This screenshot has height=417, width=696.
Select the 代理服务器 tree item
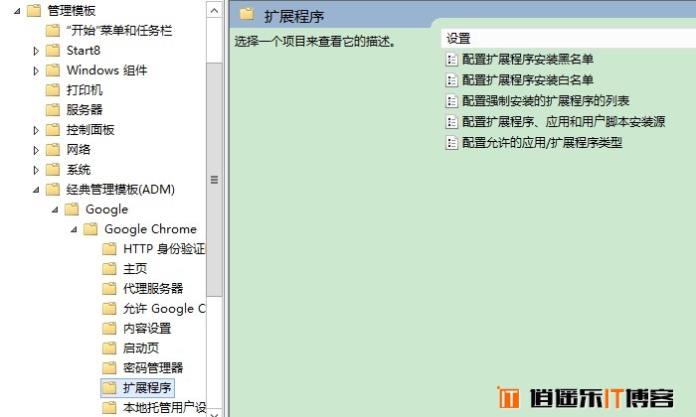pos(153,289)
